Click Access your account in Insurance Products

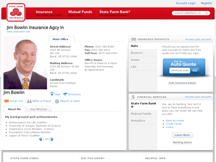pos(198,39)
